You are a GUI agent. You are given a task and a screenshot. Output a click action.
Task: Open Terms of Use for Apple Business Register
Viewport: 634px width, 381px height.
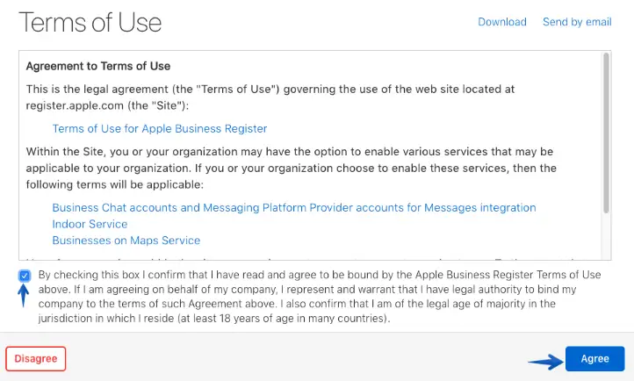point(159,129)
